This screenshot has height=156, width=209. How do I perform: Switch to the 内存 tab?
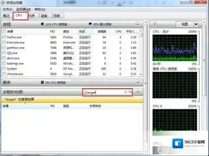point(31,16)
